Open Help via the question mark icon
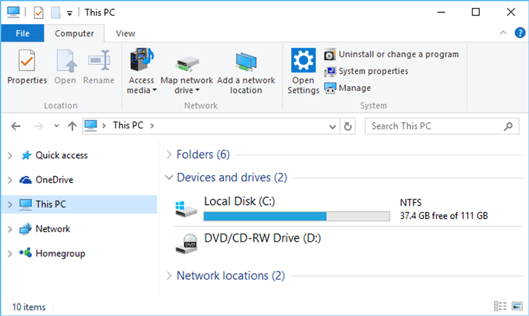This screenshot has width=529, height=316. point(519,33)
